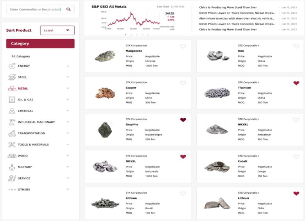Select the Tools & Materials icon
The width and height of the screenshot is (305, 221).
click(12, 144)
